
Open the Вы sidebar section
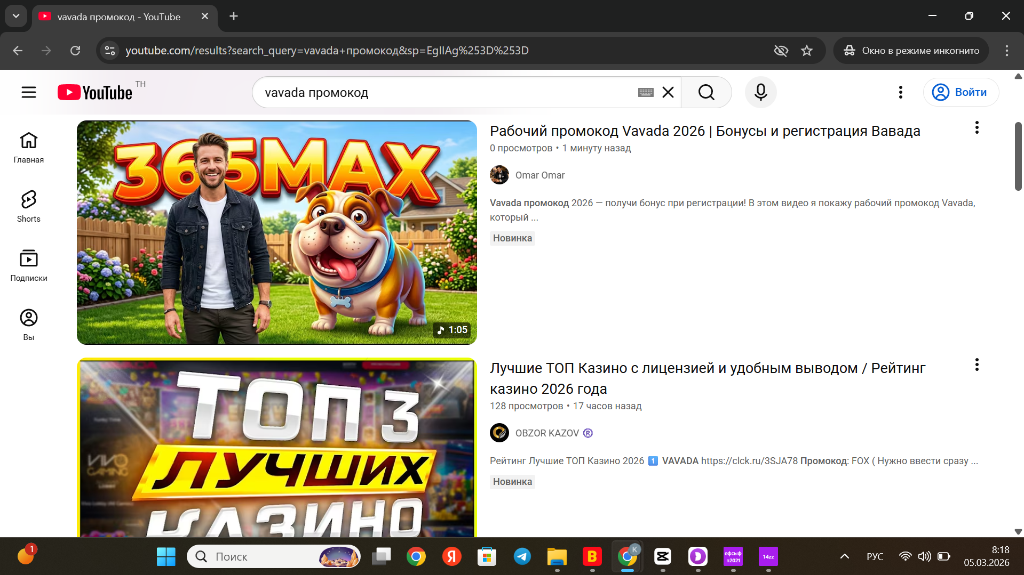(29, 325)
